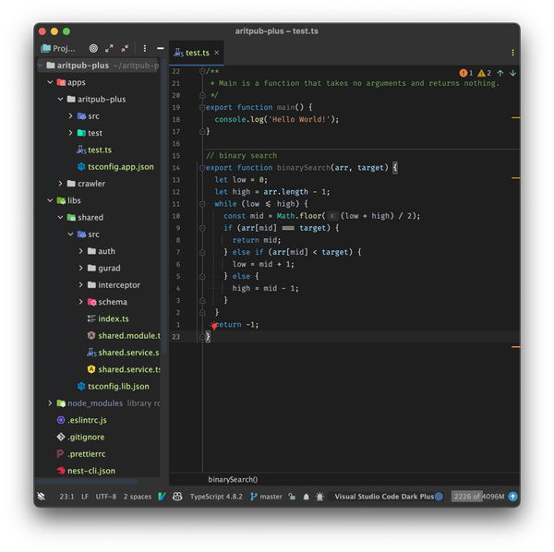Screen dimensions: 554x552
Task: Click the Expand All icon in Project panel
Action: click(110, 48)
